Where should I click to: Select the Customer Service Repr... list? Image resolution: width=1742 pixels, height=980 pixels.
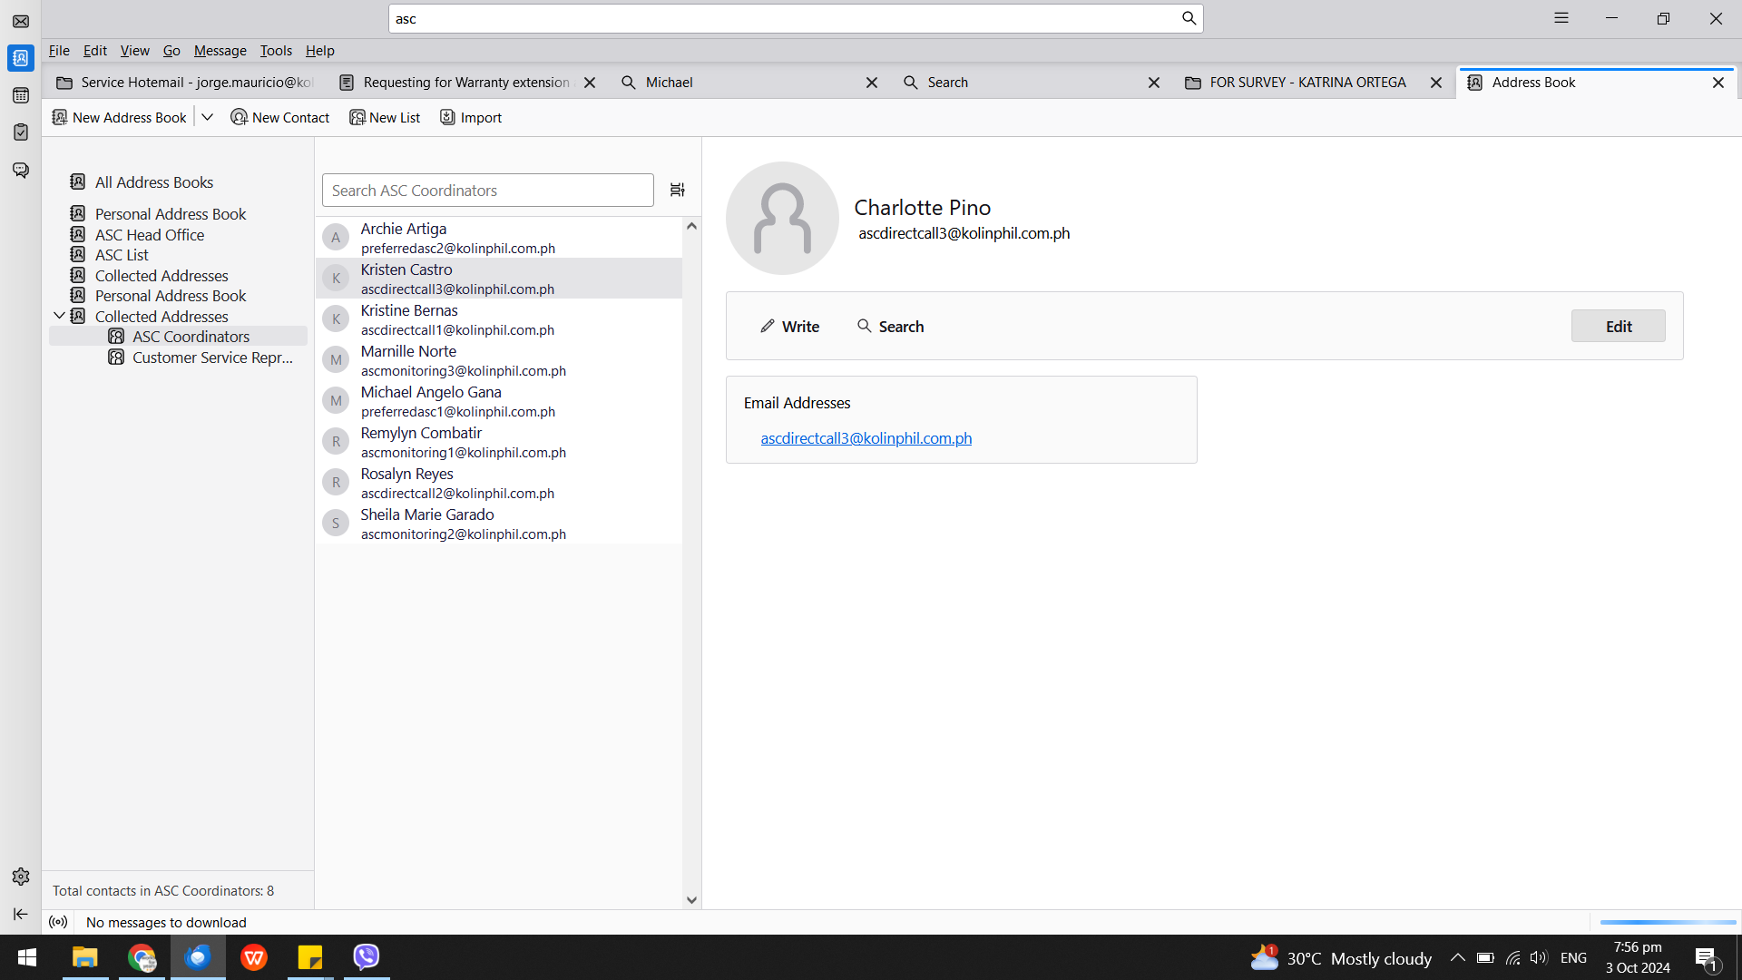click(x=211, y=358)
